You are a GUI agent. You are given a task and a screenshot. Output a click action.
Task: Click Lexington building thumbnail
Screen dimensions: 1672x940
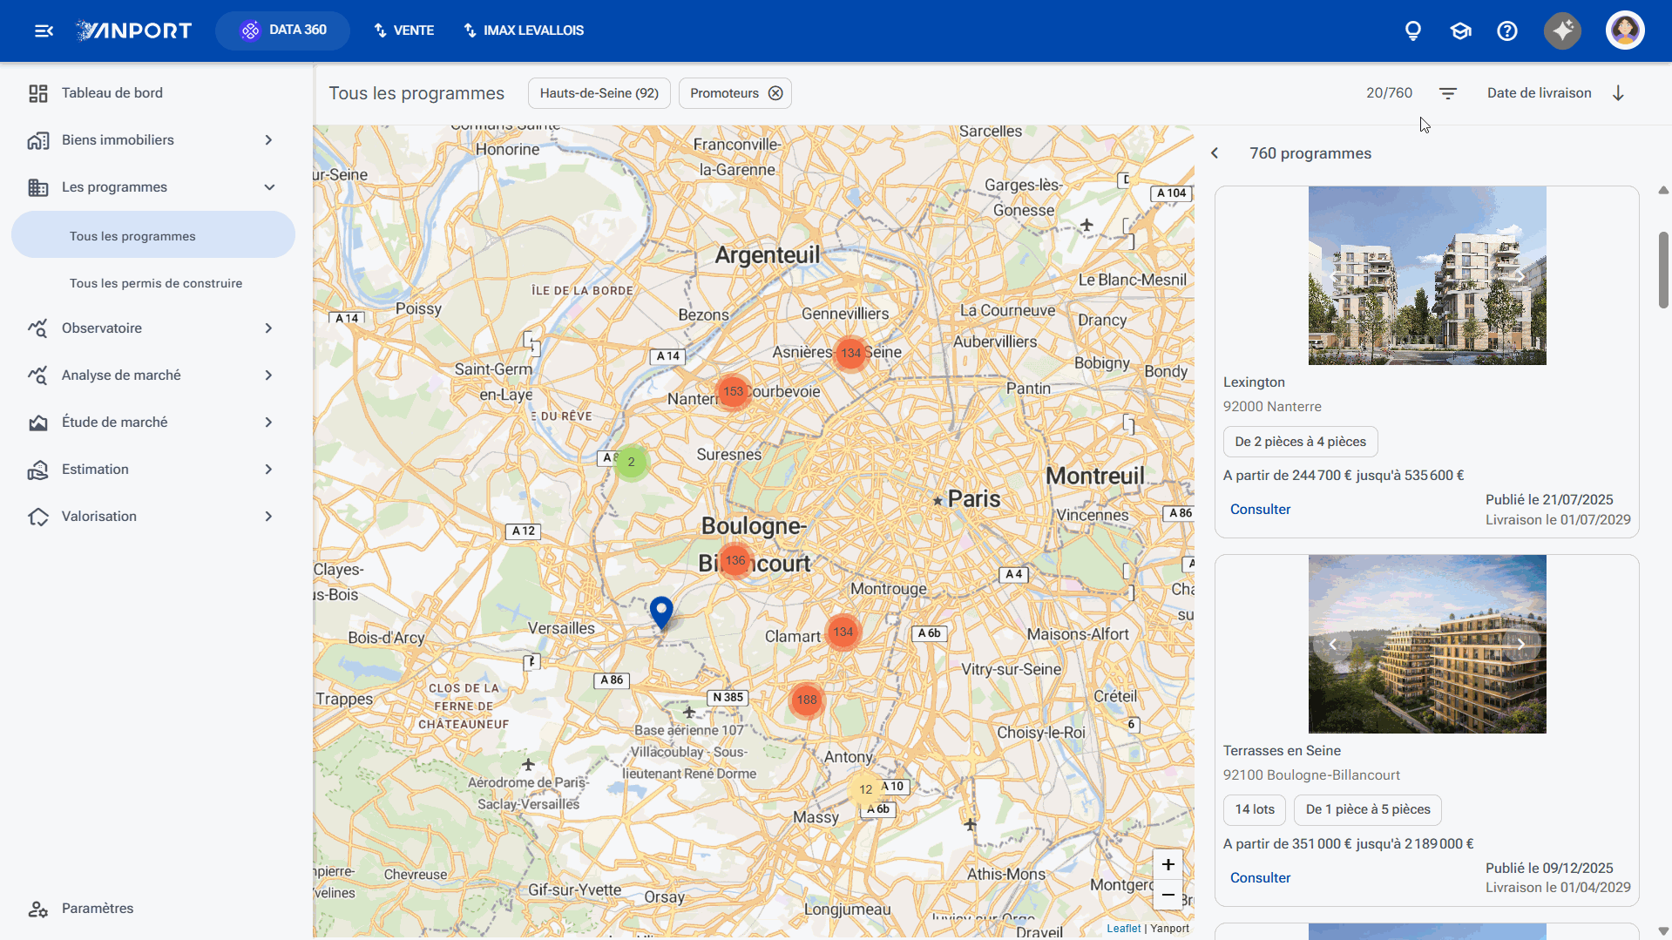(1427, 275)
